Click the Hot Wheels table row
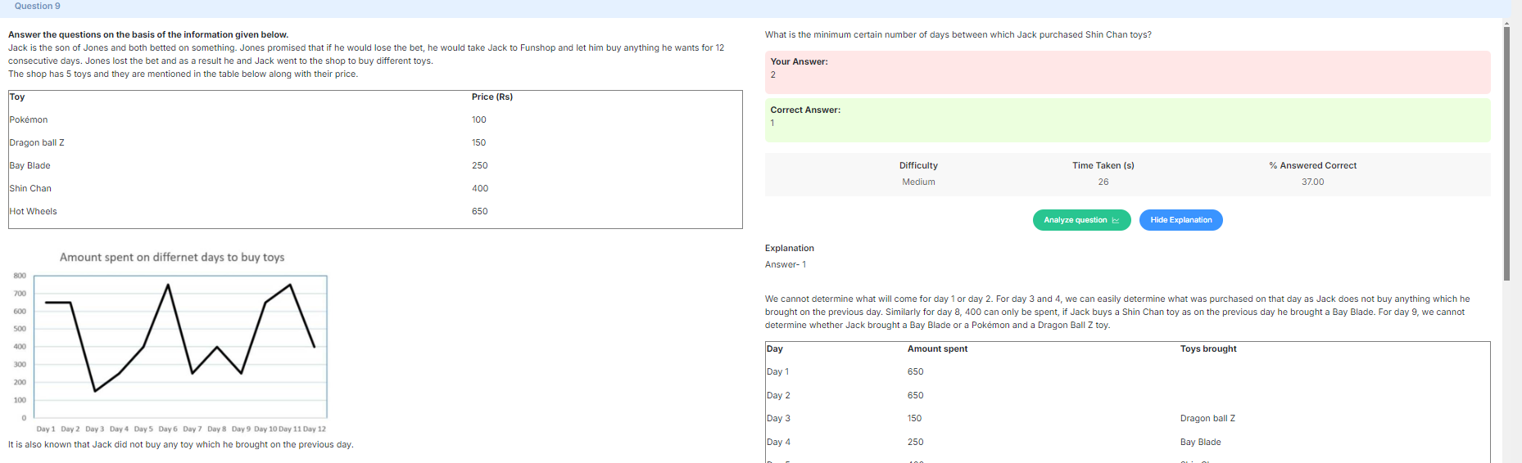1522x463 pixels. (375, 211)
